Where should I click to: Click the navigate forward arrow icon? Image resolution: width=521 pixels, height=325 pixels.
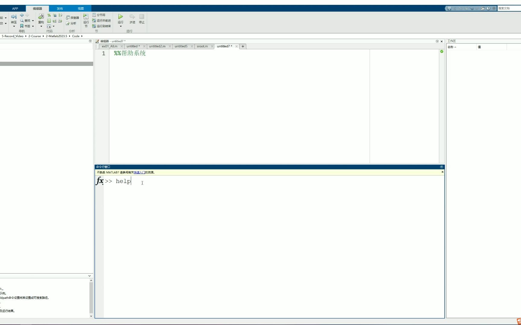[27, 15]
